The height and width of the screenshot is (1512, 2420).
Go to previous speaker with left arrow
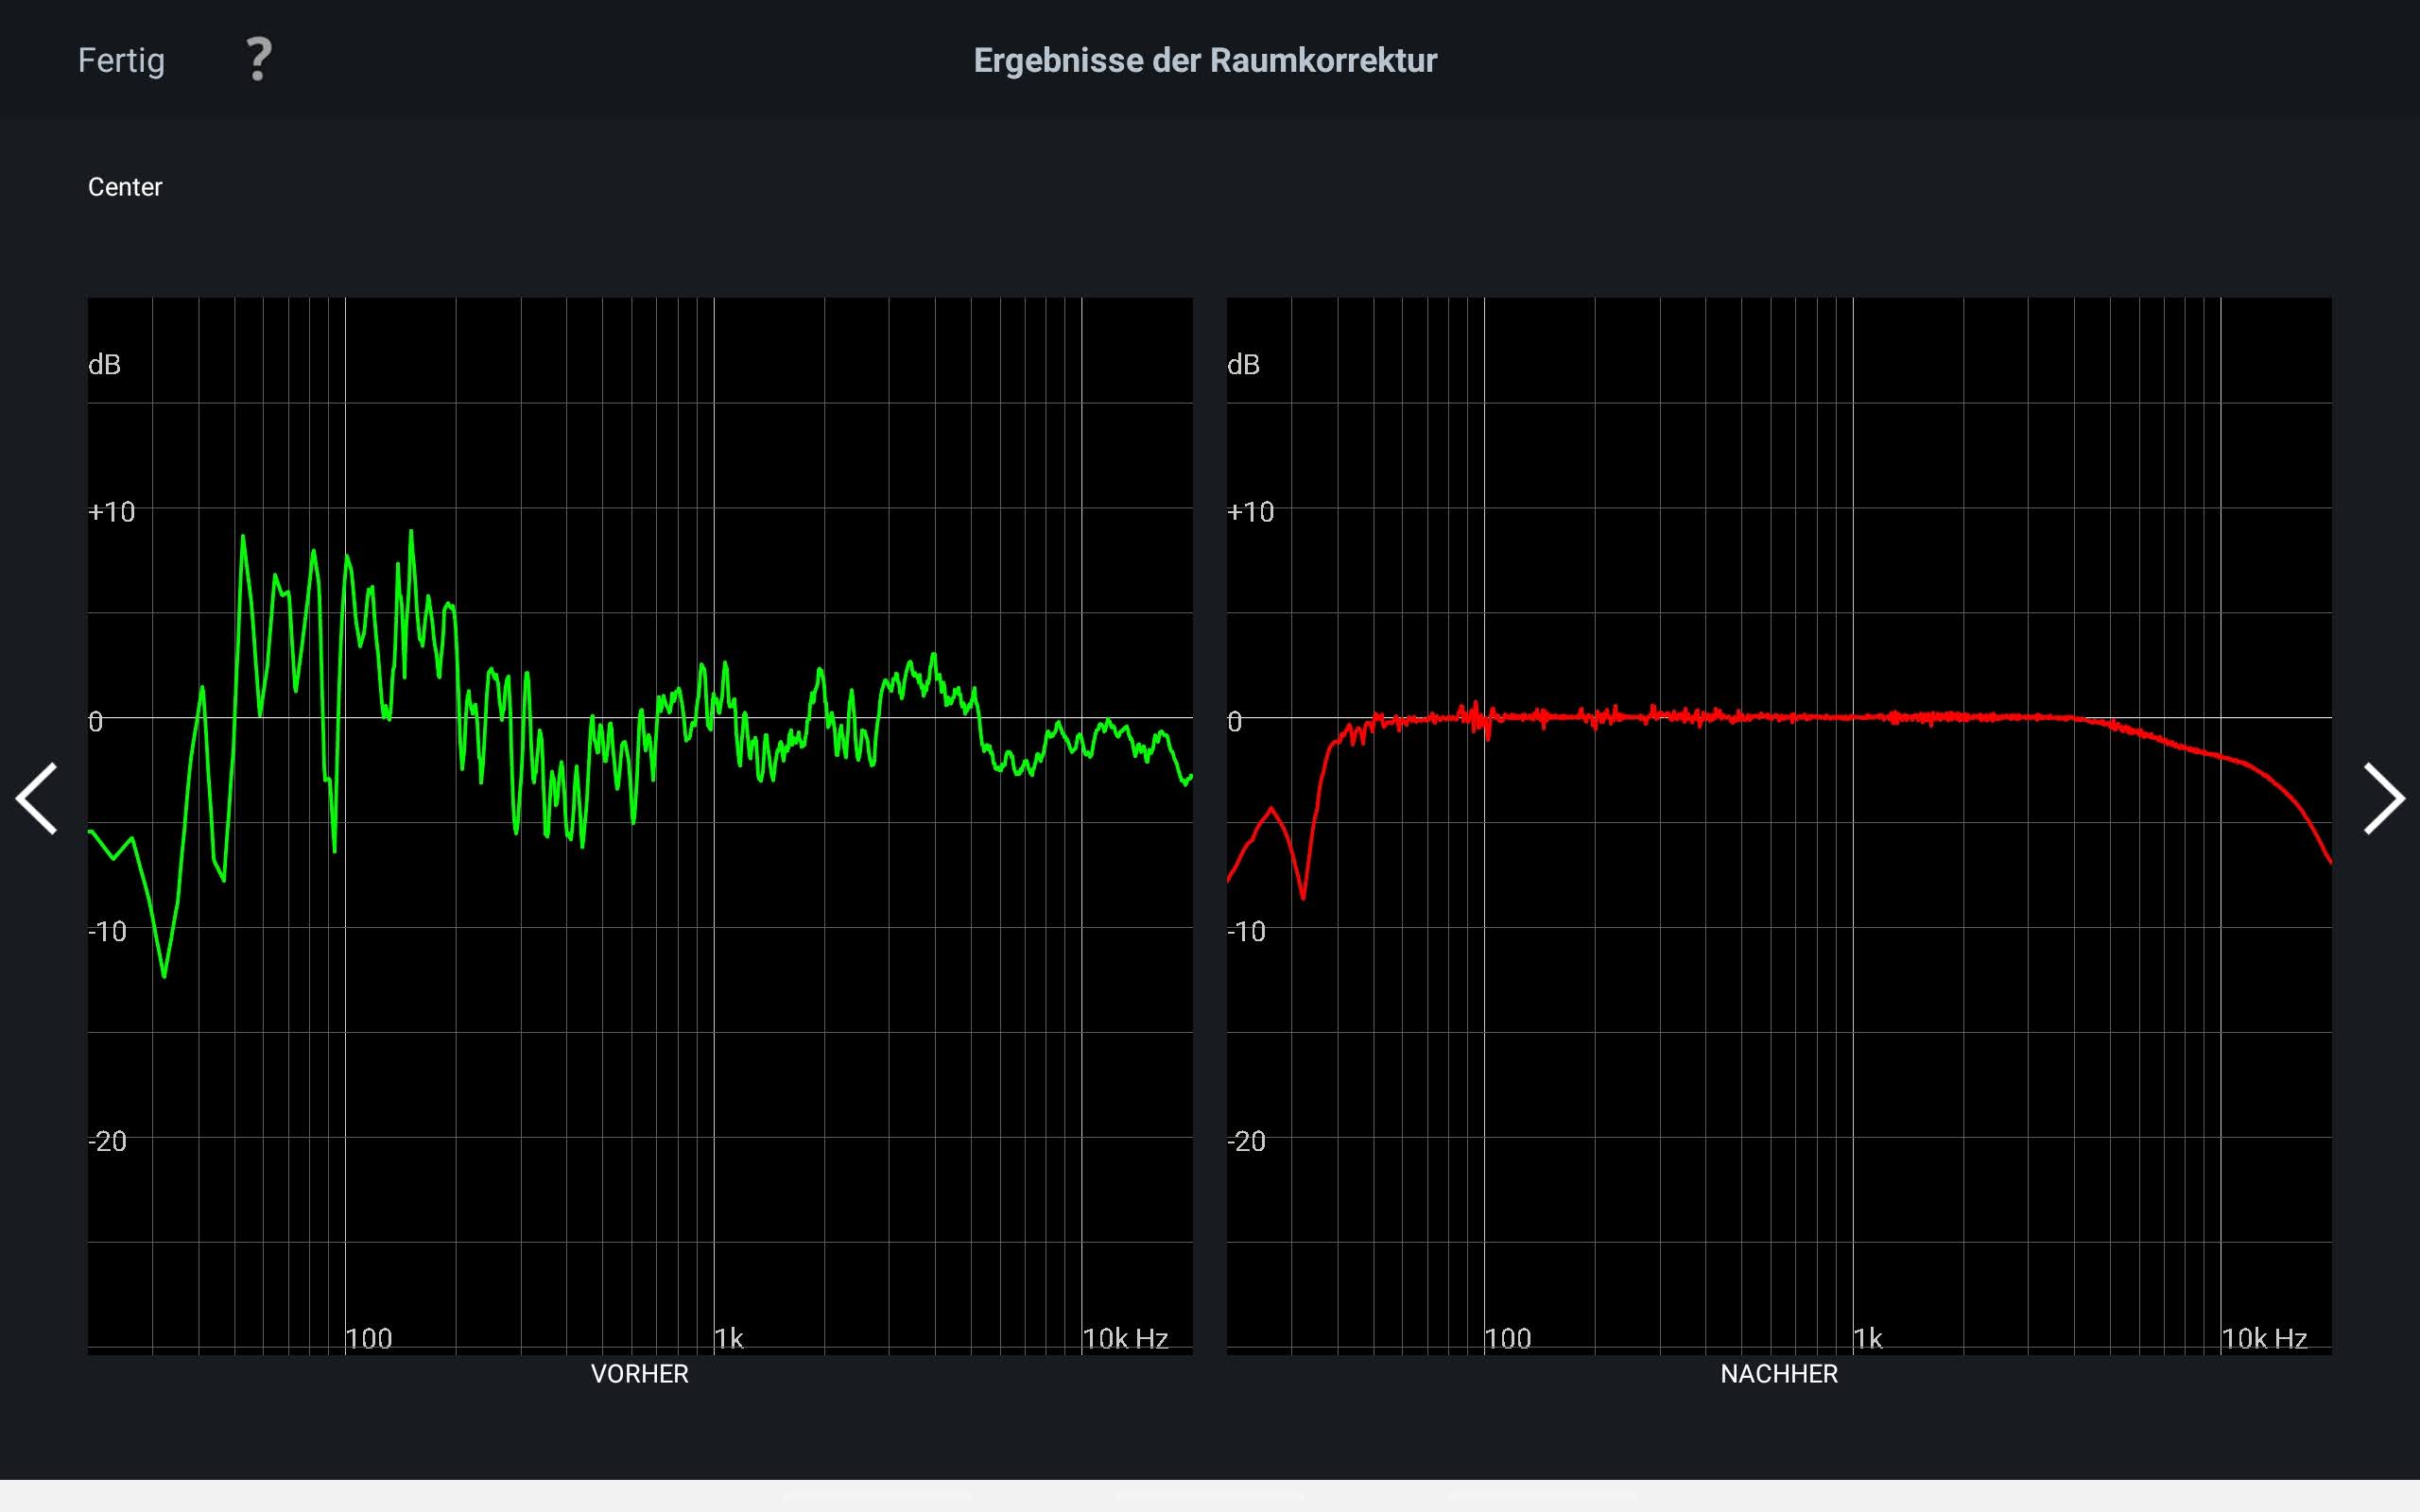click(x=37, y=798)
